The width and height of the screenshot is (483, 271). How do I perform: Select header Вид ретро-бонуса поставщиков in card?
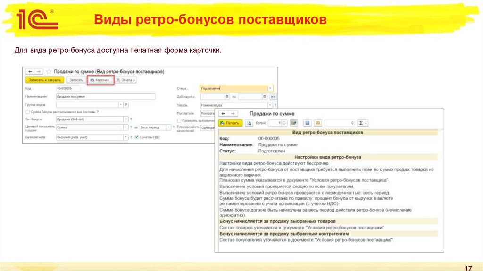(328, 133)
